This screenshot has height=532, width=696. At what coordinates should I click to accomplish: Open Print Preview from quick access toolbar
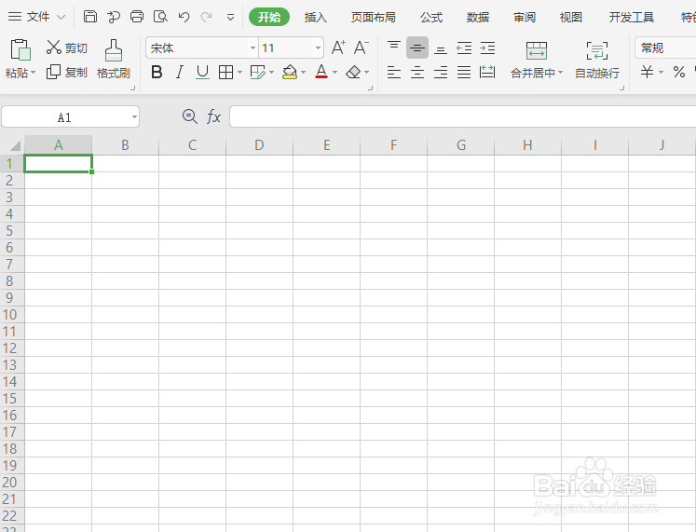(160, 17)
